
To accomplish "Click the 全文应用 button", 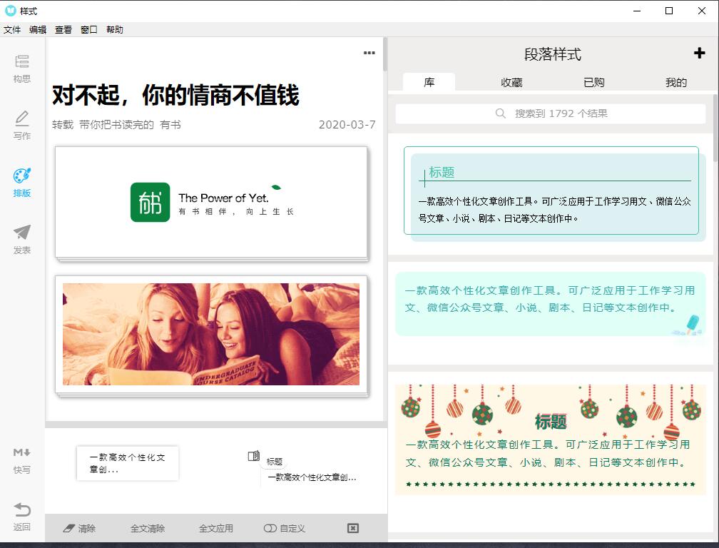I will click(x=215, y=529).
